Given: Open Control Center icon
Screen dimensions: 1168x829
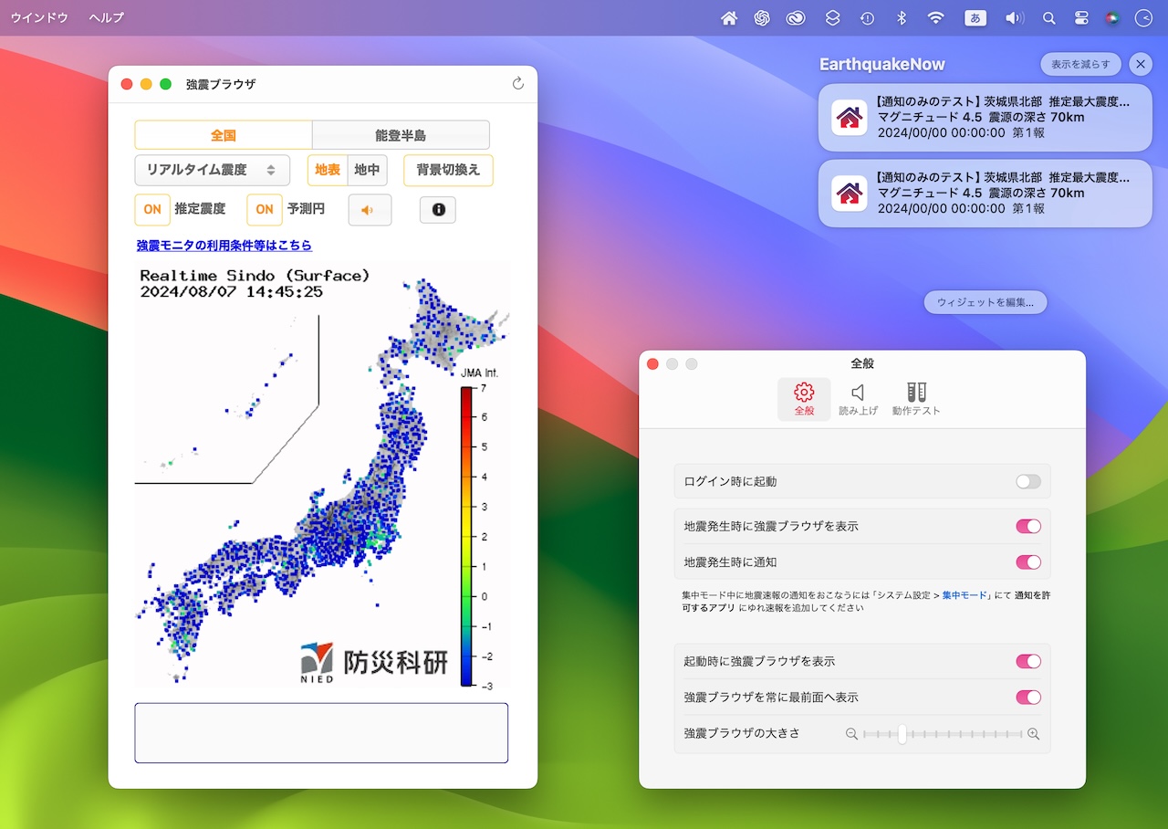Looking at the screenshot, I should pos(1081,18).
